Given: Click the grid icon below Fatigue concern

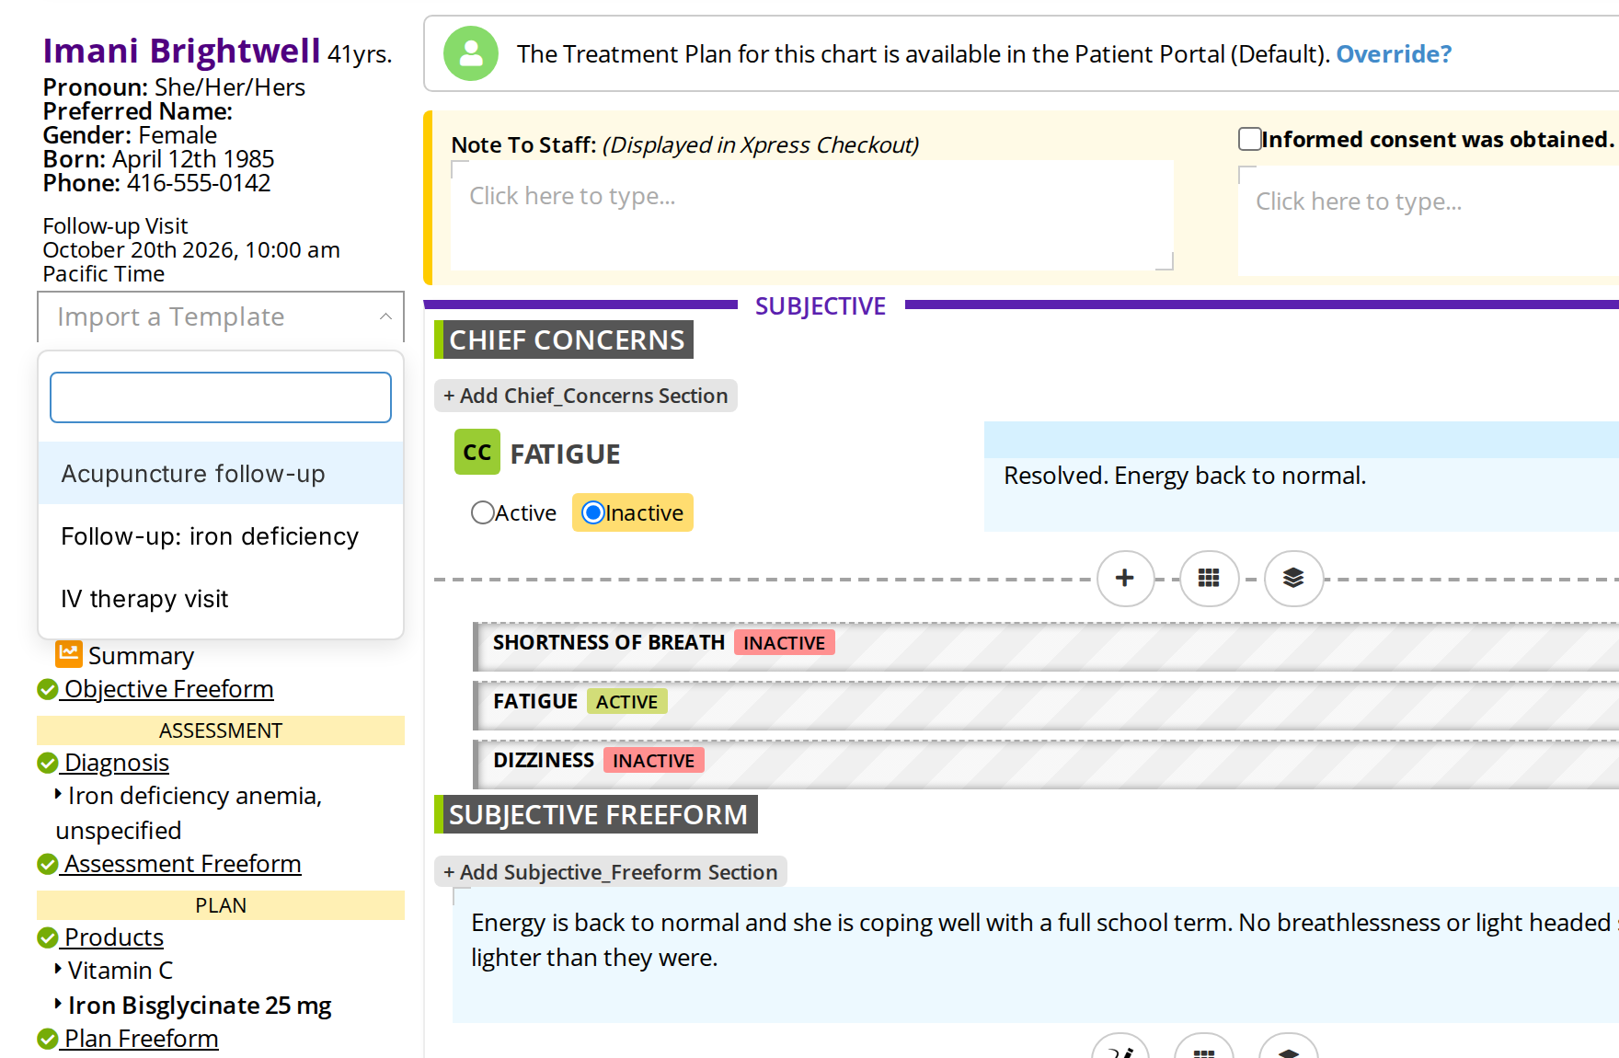Looking at the screenshot, I should pos(1209,579).
